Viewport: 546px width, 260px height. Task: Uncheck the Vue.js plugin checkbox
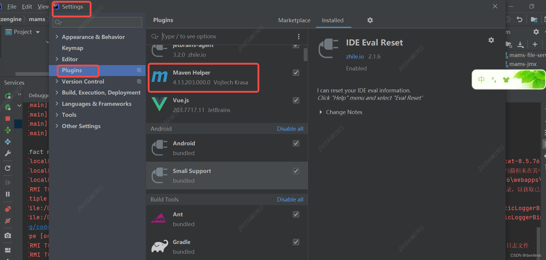tap(296, 100)
